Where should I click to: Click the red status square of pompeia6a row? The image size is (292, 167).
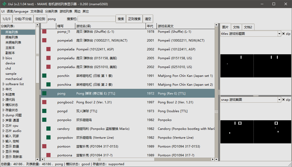48,49
